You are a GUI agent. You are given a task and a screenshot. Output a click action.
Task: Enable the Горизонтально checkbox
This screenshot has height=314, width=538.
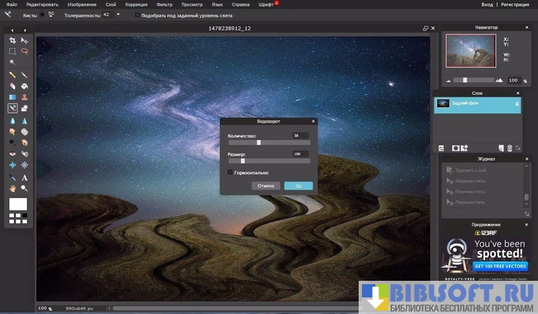pyautogui.click(x=230, y=173)
